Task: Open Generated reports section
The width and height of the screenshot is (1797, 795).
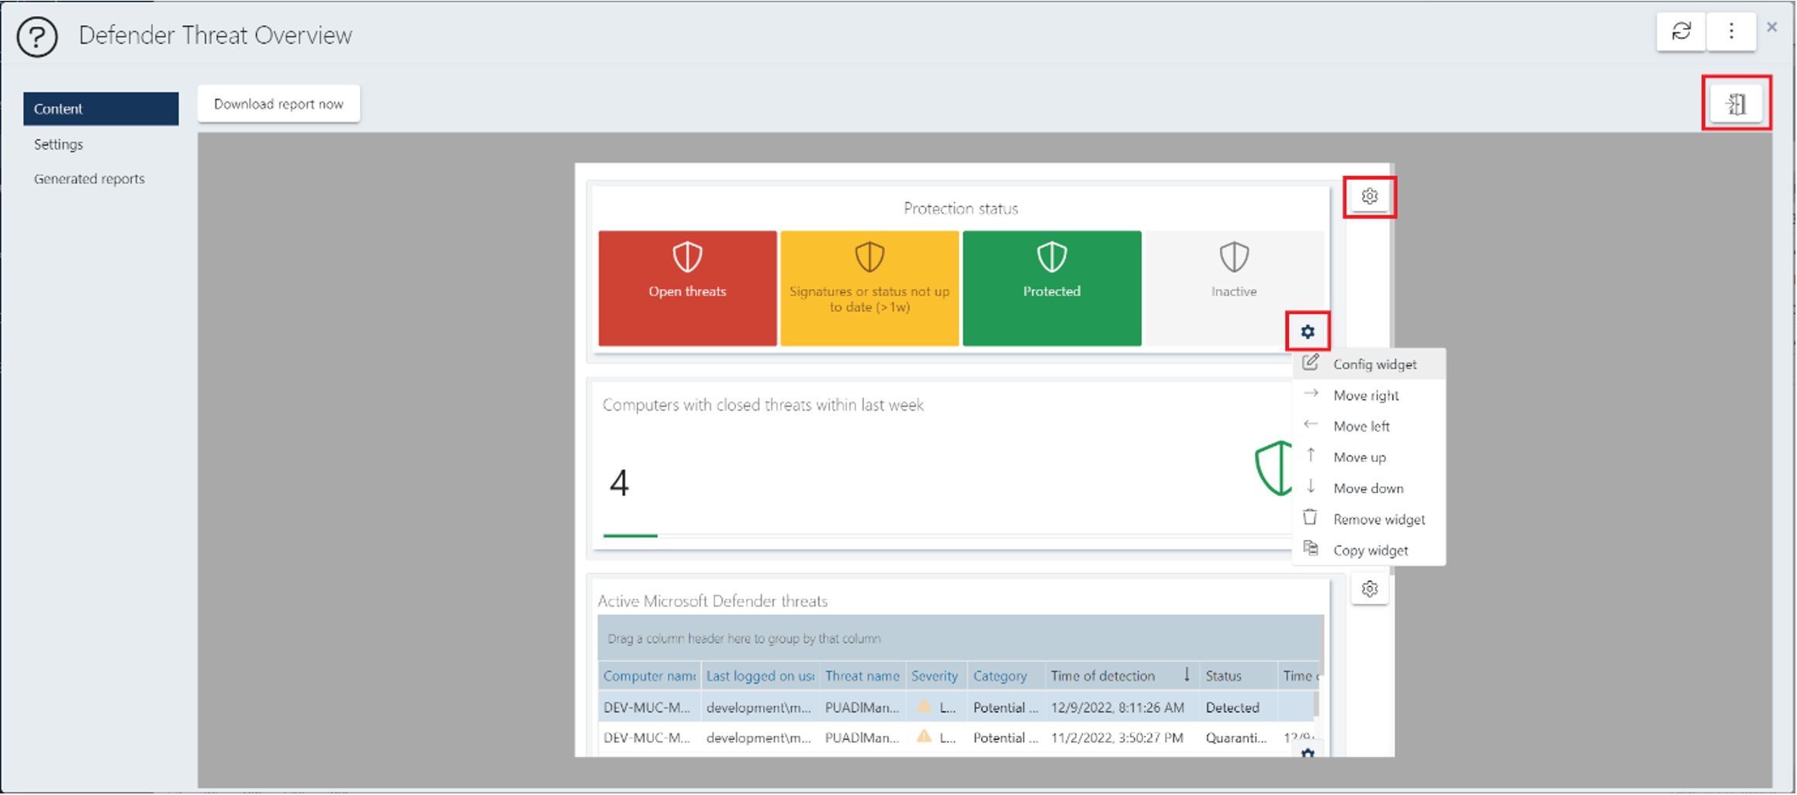Action: click(x=89, y=179)
